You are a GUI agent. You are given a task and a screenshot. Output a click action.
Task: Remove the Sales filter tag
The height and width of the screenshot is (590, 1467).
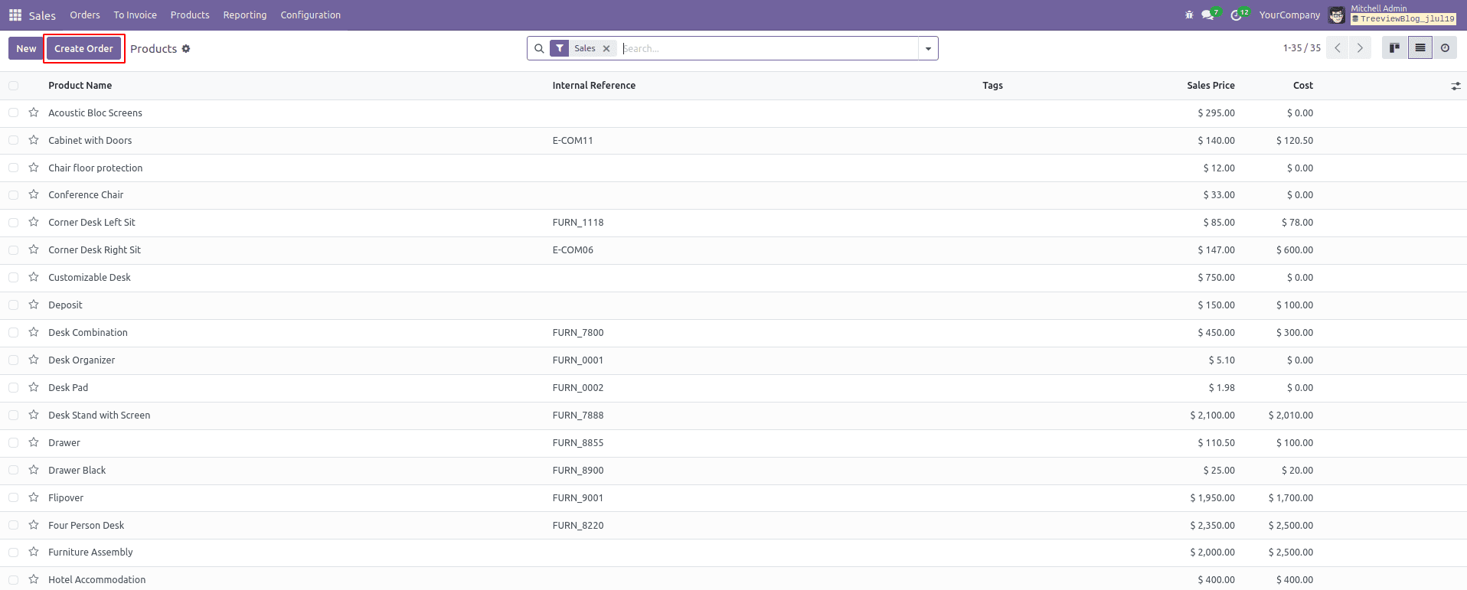(606, 49)
